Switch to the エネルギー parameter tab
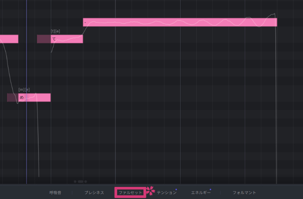 tap(201, 193)
